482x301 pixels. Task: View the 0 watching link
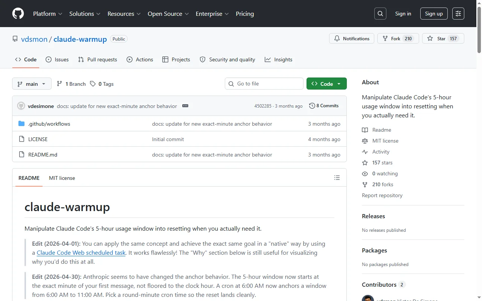[380, 173]
